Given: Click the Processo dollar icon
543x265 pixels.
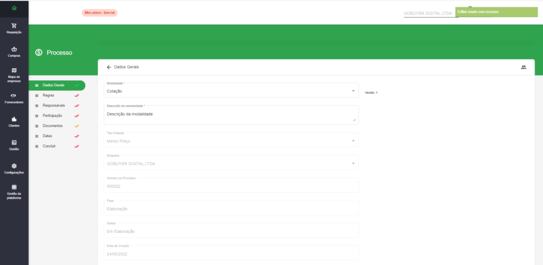Looking at the screenshot, I should (39, 53).
